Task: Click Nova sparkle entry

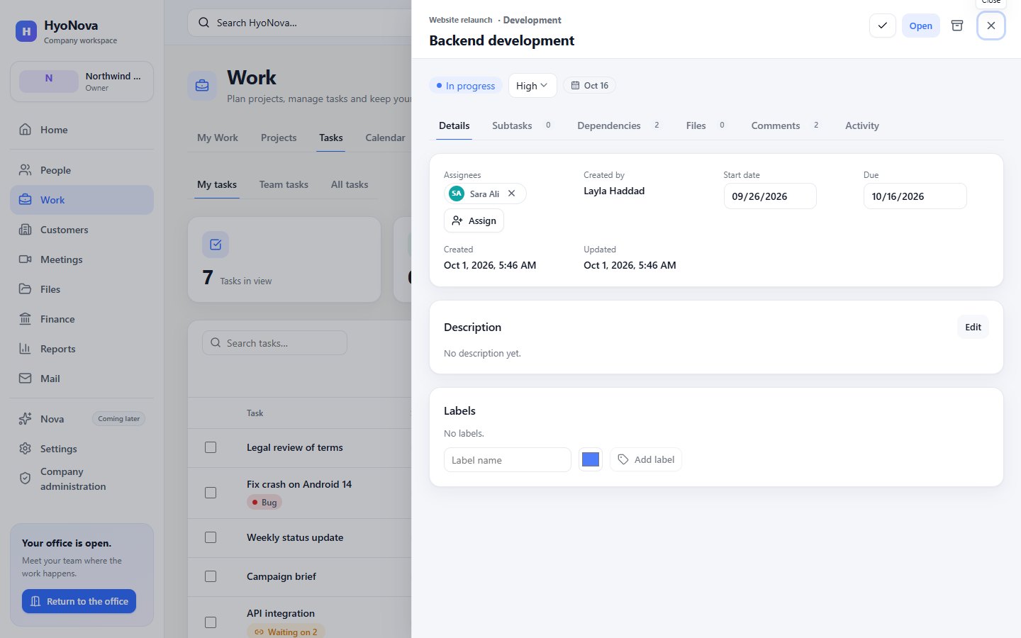Action: [82, 419]
